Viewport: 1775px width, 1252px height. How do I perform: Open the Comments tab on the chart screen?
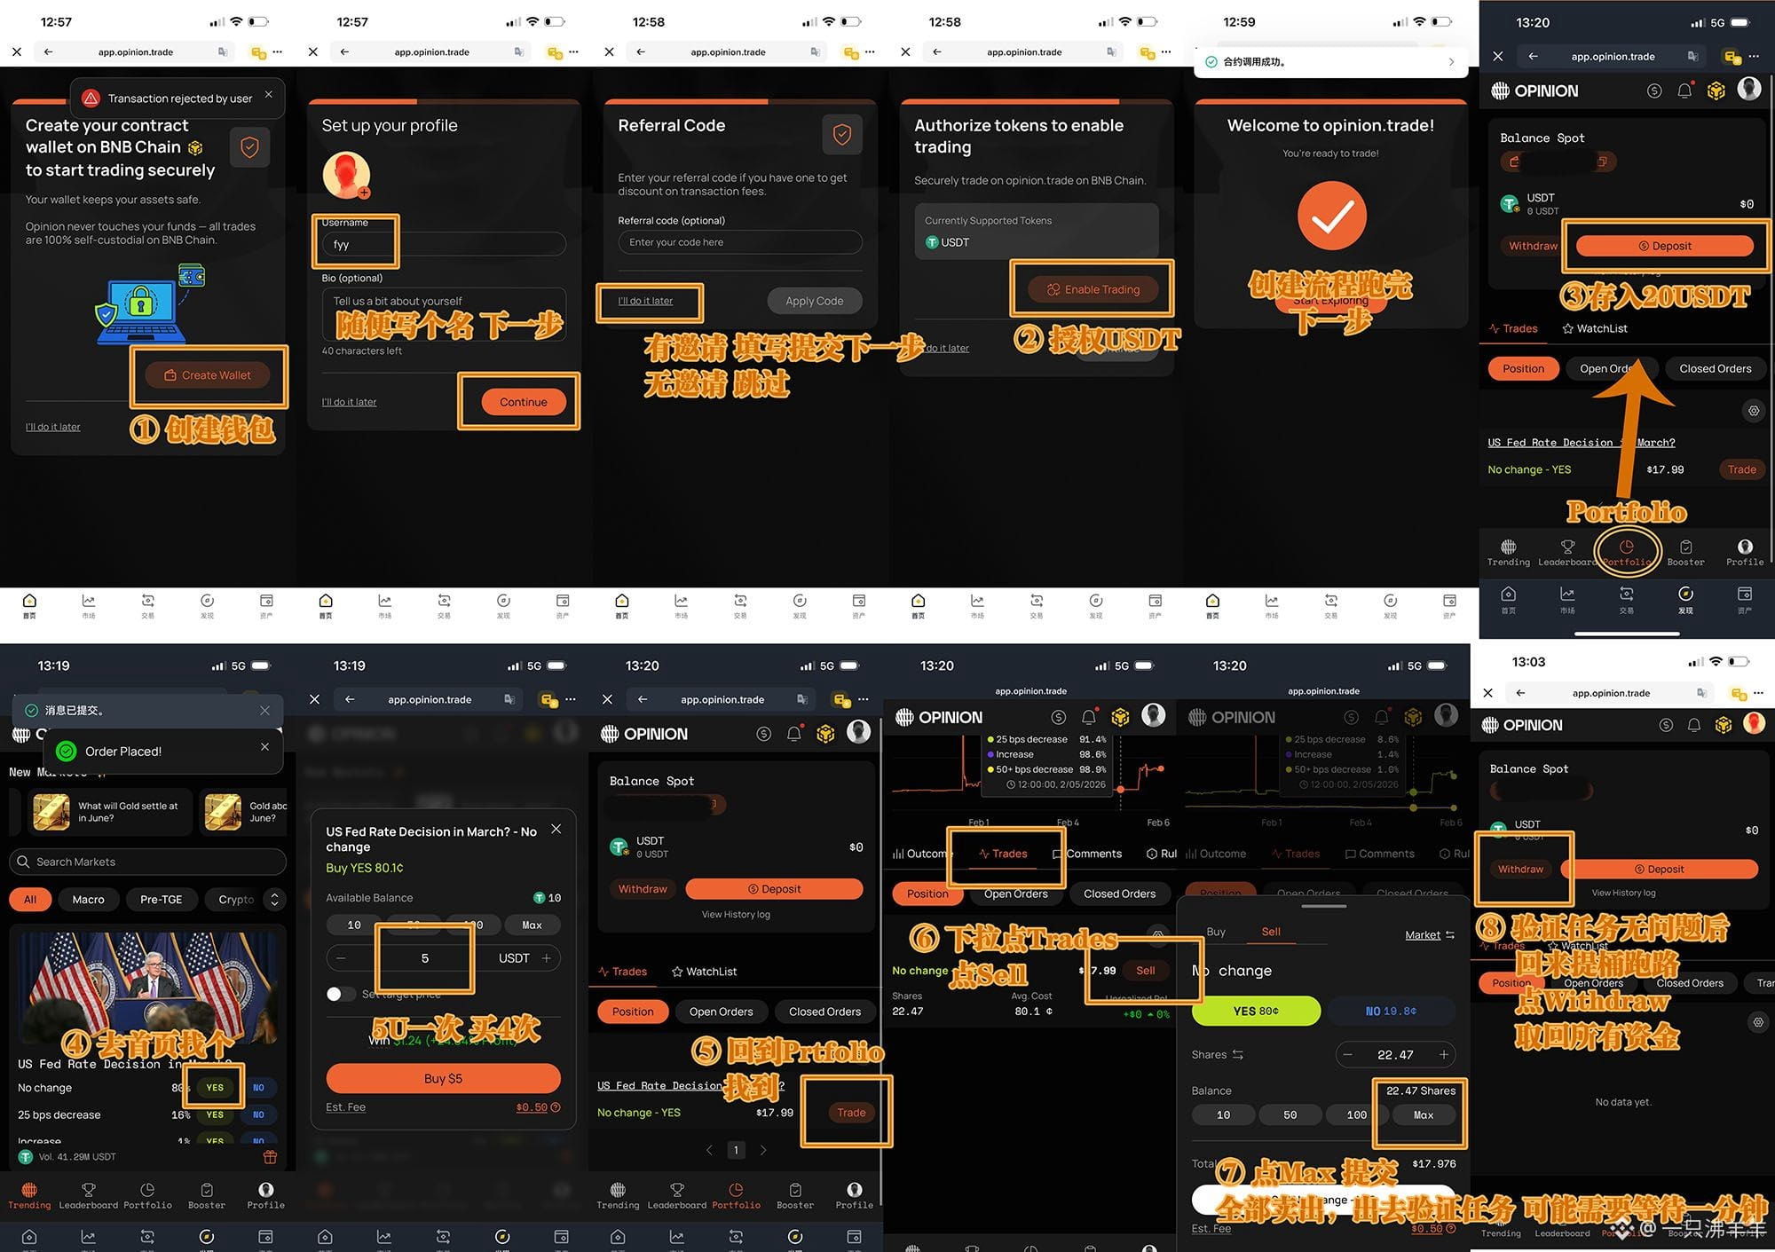click(1087, 854)
